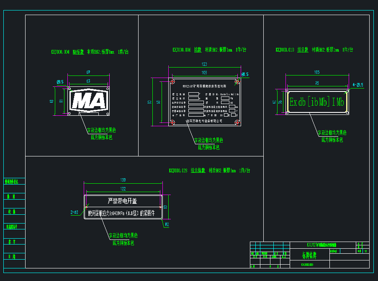Screen dimensions: 378x281
Task: Select the KXJ000.010 drawing number label
Action: click(x=285, y=50)
